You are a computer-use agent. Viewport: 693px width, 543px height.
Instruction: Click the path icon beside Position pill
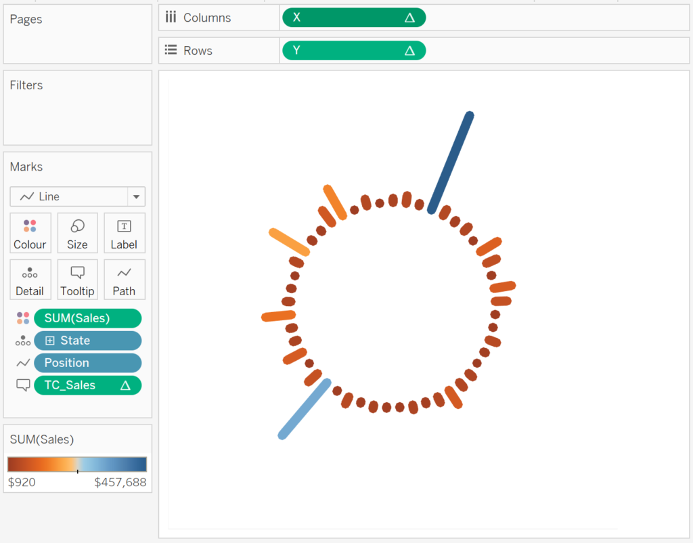(23, 363)
